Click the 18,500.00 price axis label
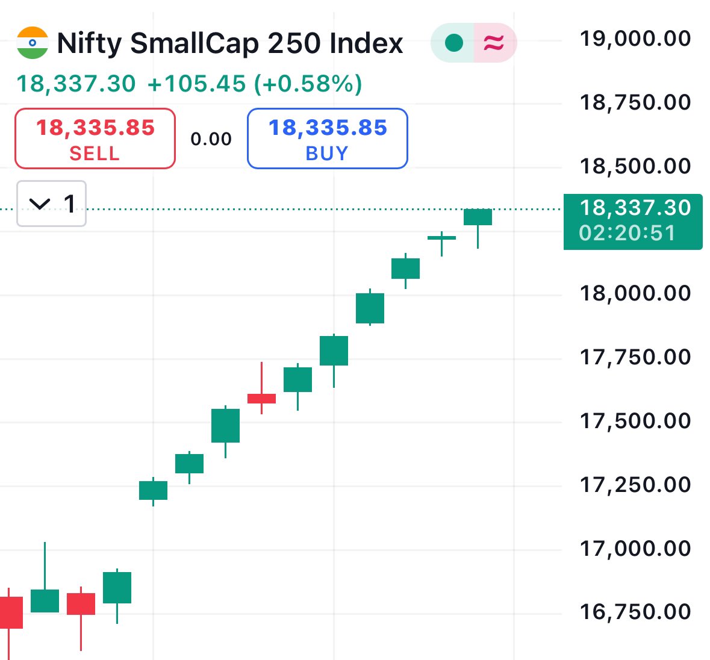The image size is (710, 660). click(x=635, y=166)
